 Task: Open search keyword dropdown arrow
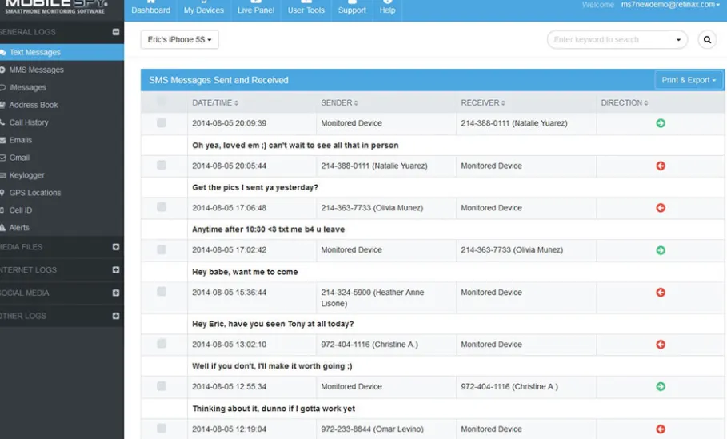[x=678, y=40]
